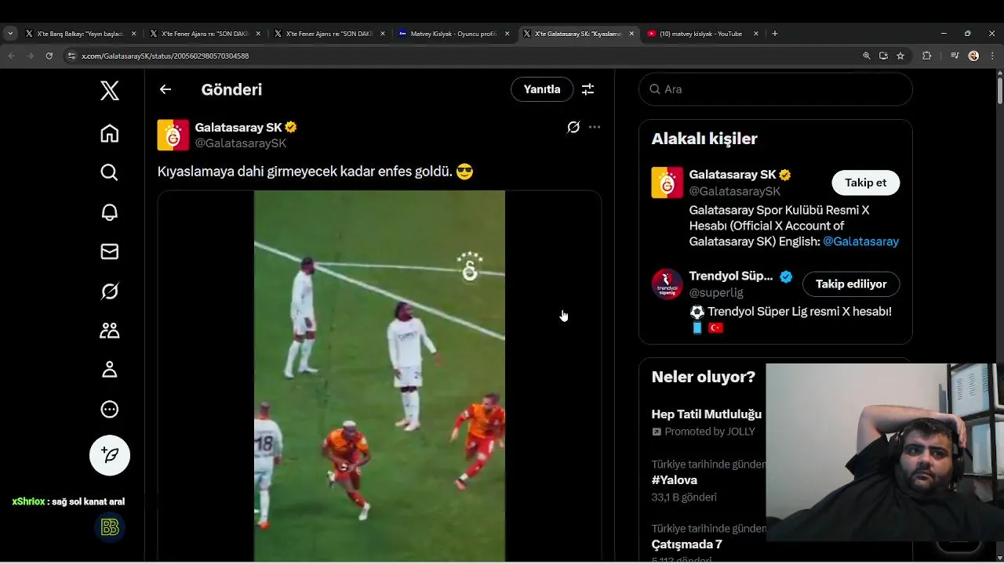Open the three-dot menu on the post
Viewport: 1004px width, 564px height.
(595, 127)
